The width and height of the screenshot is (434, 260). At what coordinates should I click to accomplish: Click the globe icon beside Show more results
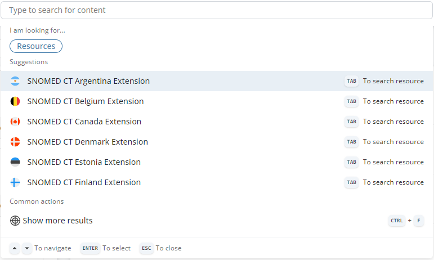click(15, 221)
